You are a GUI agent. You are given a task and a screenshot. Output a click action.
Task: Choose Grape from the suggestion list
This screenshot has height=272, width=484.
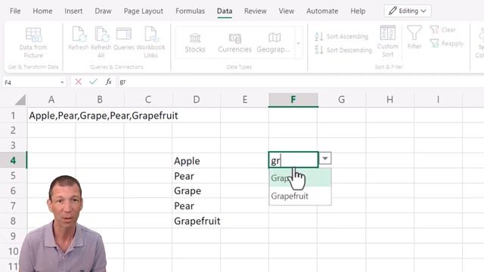pyautogui.click(x=300, y=178)
